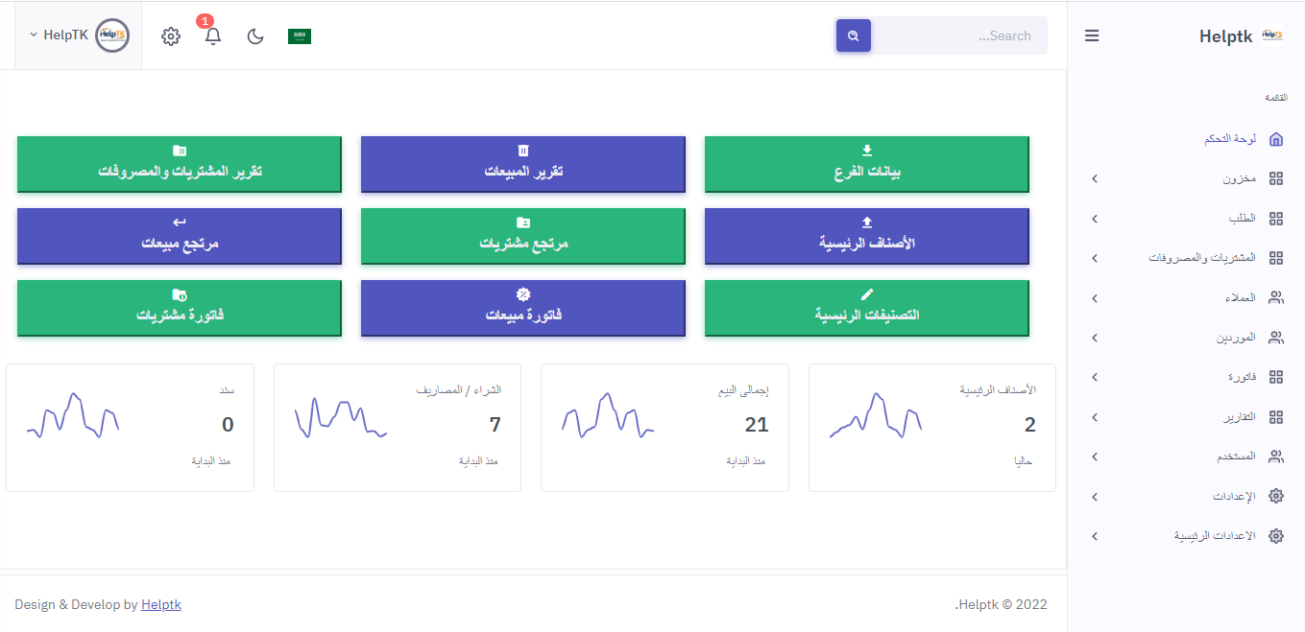Screen dimensions: 1305x632
Task: Click the فاتورة مبيعات button
Action: (x=523, y=308)
